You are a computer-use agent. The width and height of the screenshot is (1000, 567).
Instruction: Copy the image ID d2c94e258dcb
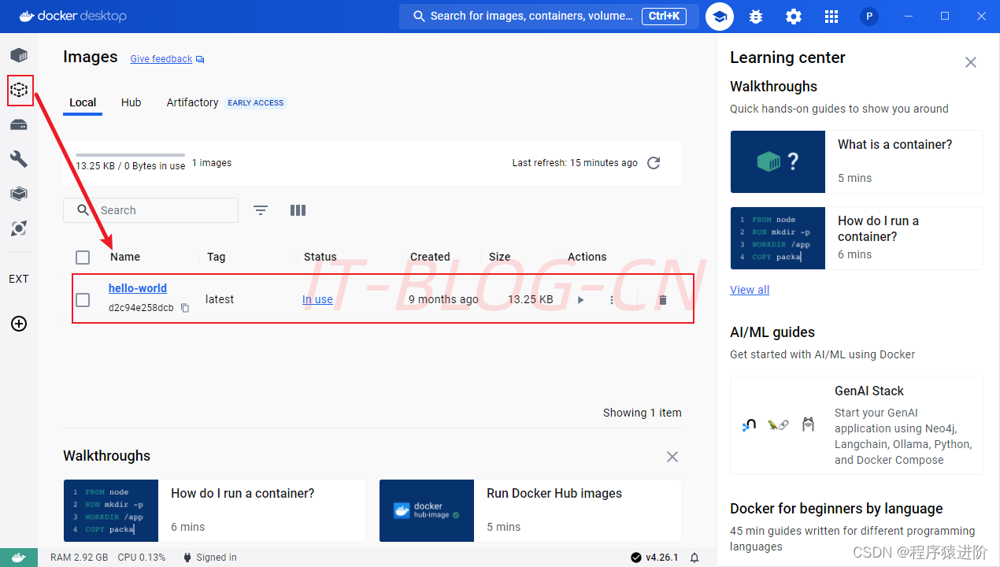185,308
